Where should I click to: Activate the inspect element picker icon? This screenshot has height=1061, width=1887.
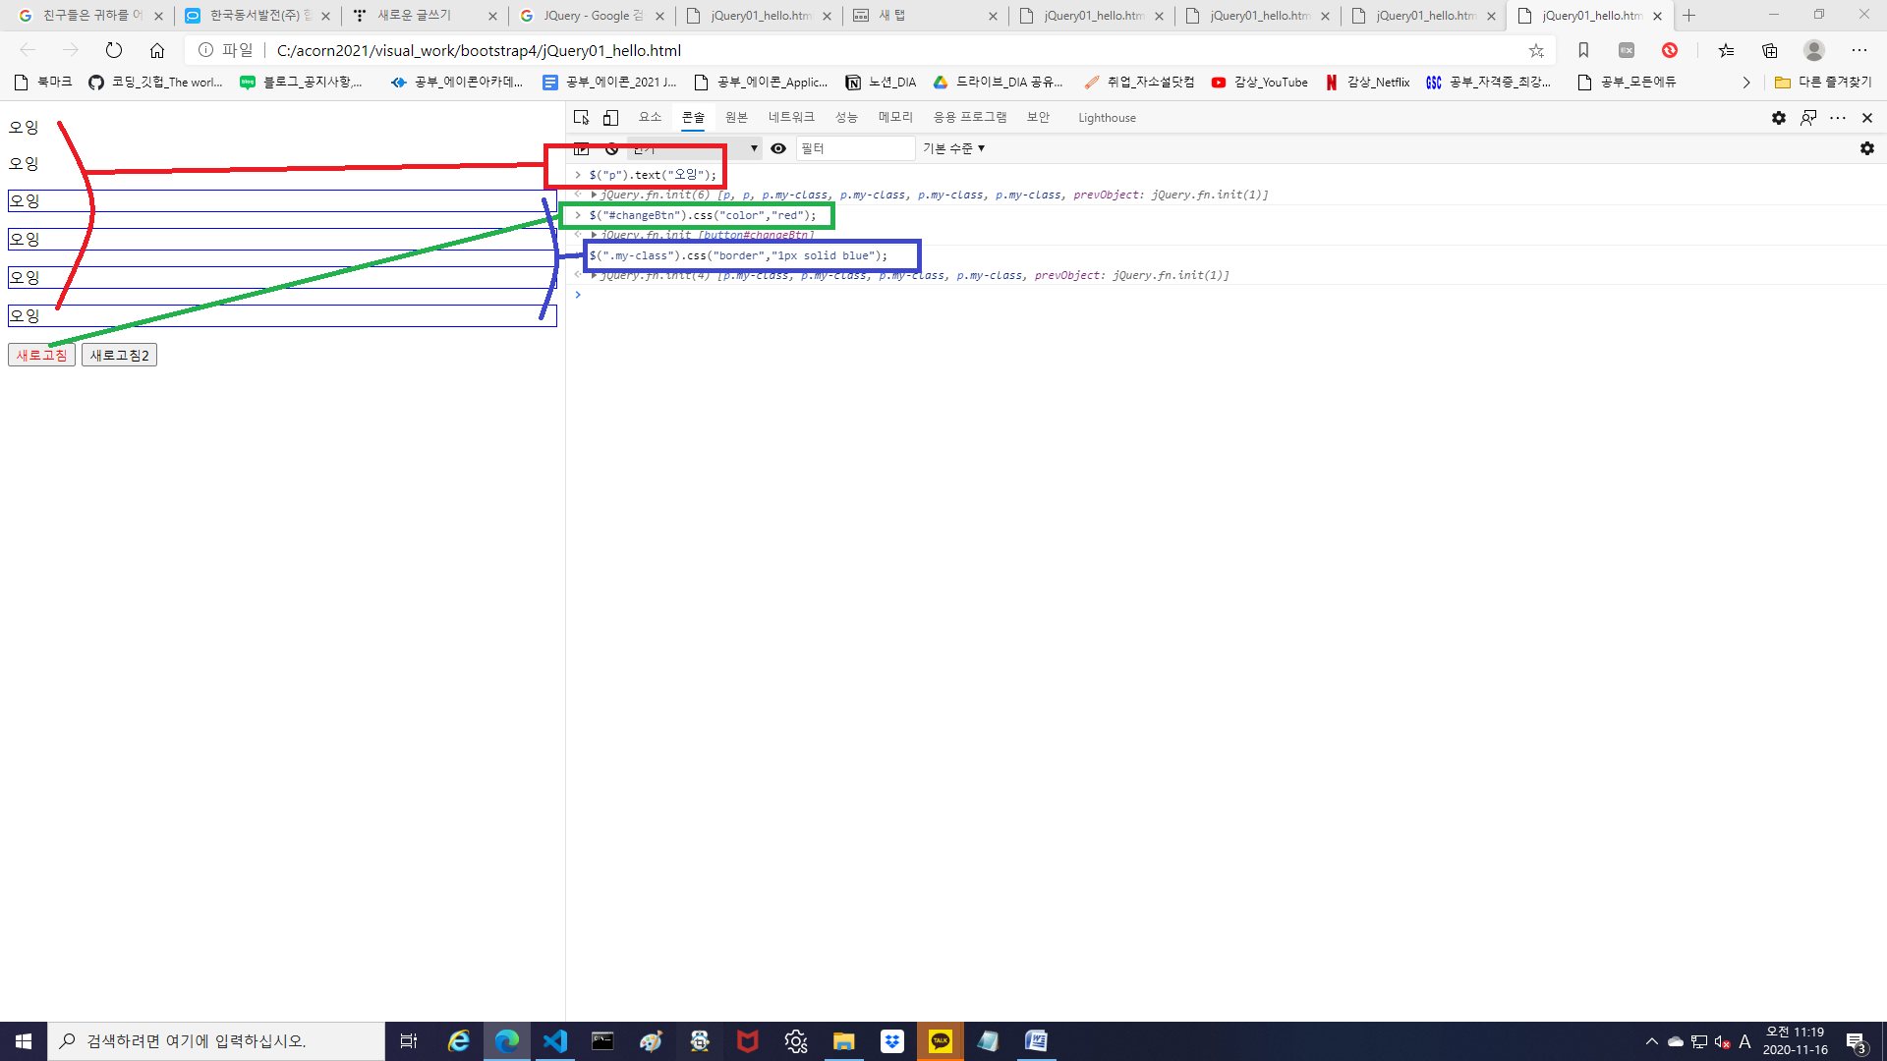(x=581, y=118)
